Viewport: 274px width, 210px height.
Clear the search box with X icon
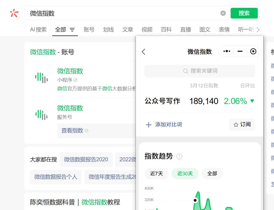pos(223,13)
